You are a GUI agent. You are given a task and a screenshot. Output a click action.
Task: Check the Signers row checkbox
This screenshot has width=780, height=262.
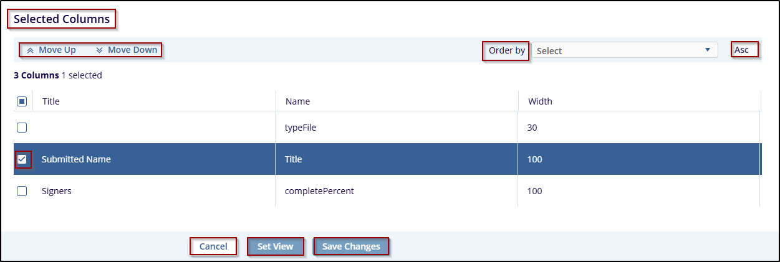[x=22, y=192]
